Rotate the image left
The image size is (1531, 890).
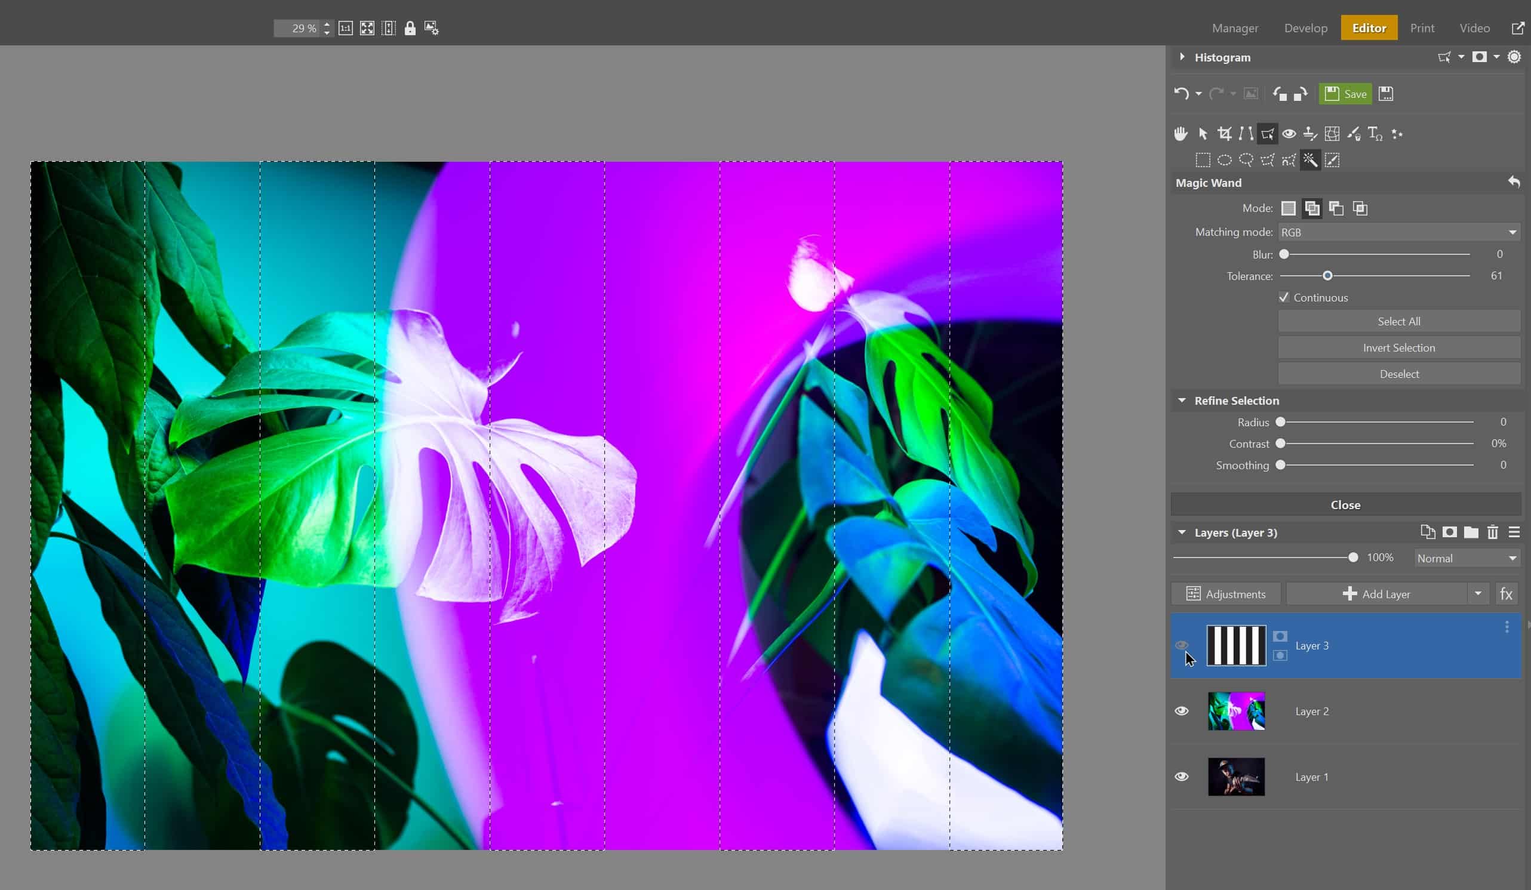click(x=1280, y=94)
